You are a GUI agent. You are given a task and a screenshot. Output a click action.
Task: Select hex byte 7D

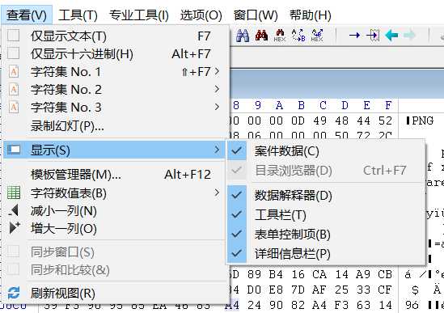[298, 290]
